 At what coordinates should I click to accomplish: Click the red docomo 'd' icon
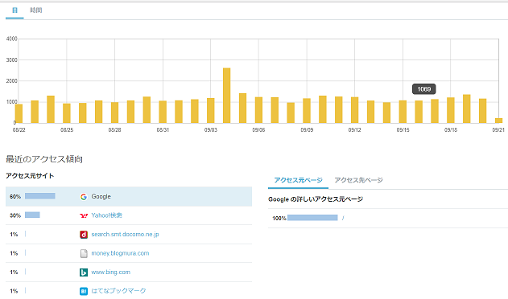click(84, 234)
